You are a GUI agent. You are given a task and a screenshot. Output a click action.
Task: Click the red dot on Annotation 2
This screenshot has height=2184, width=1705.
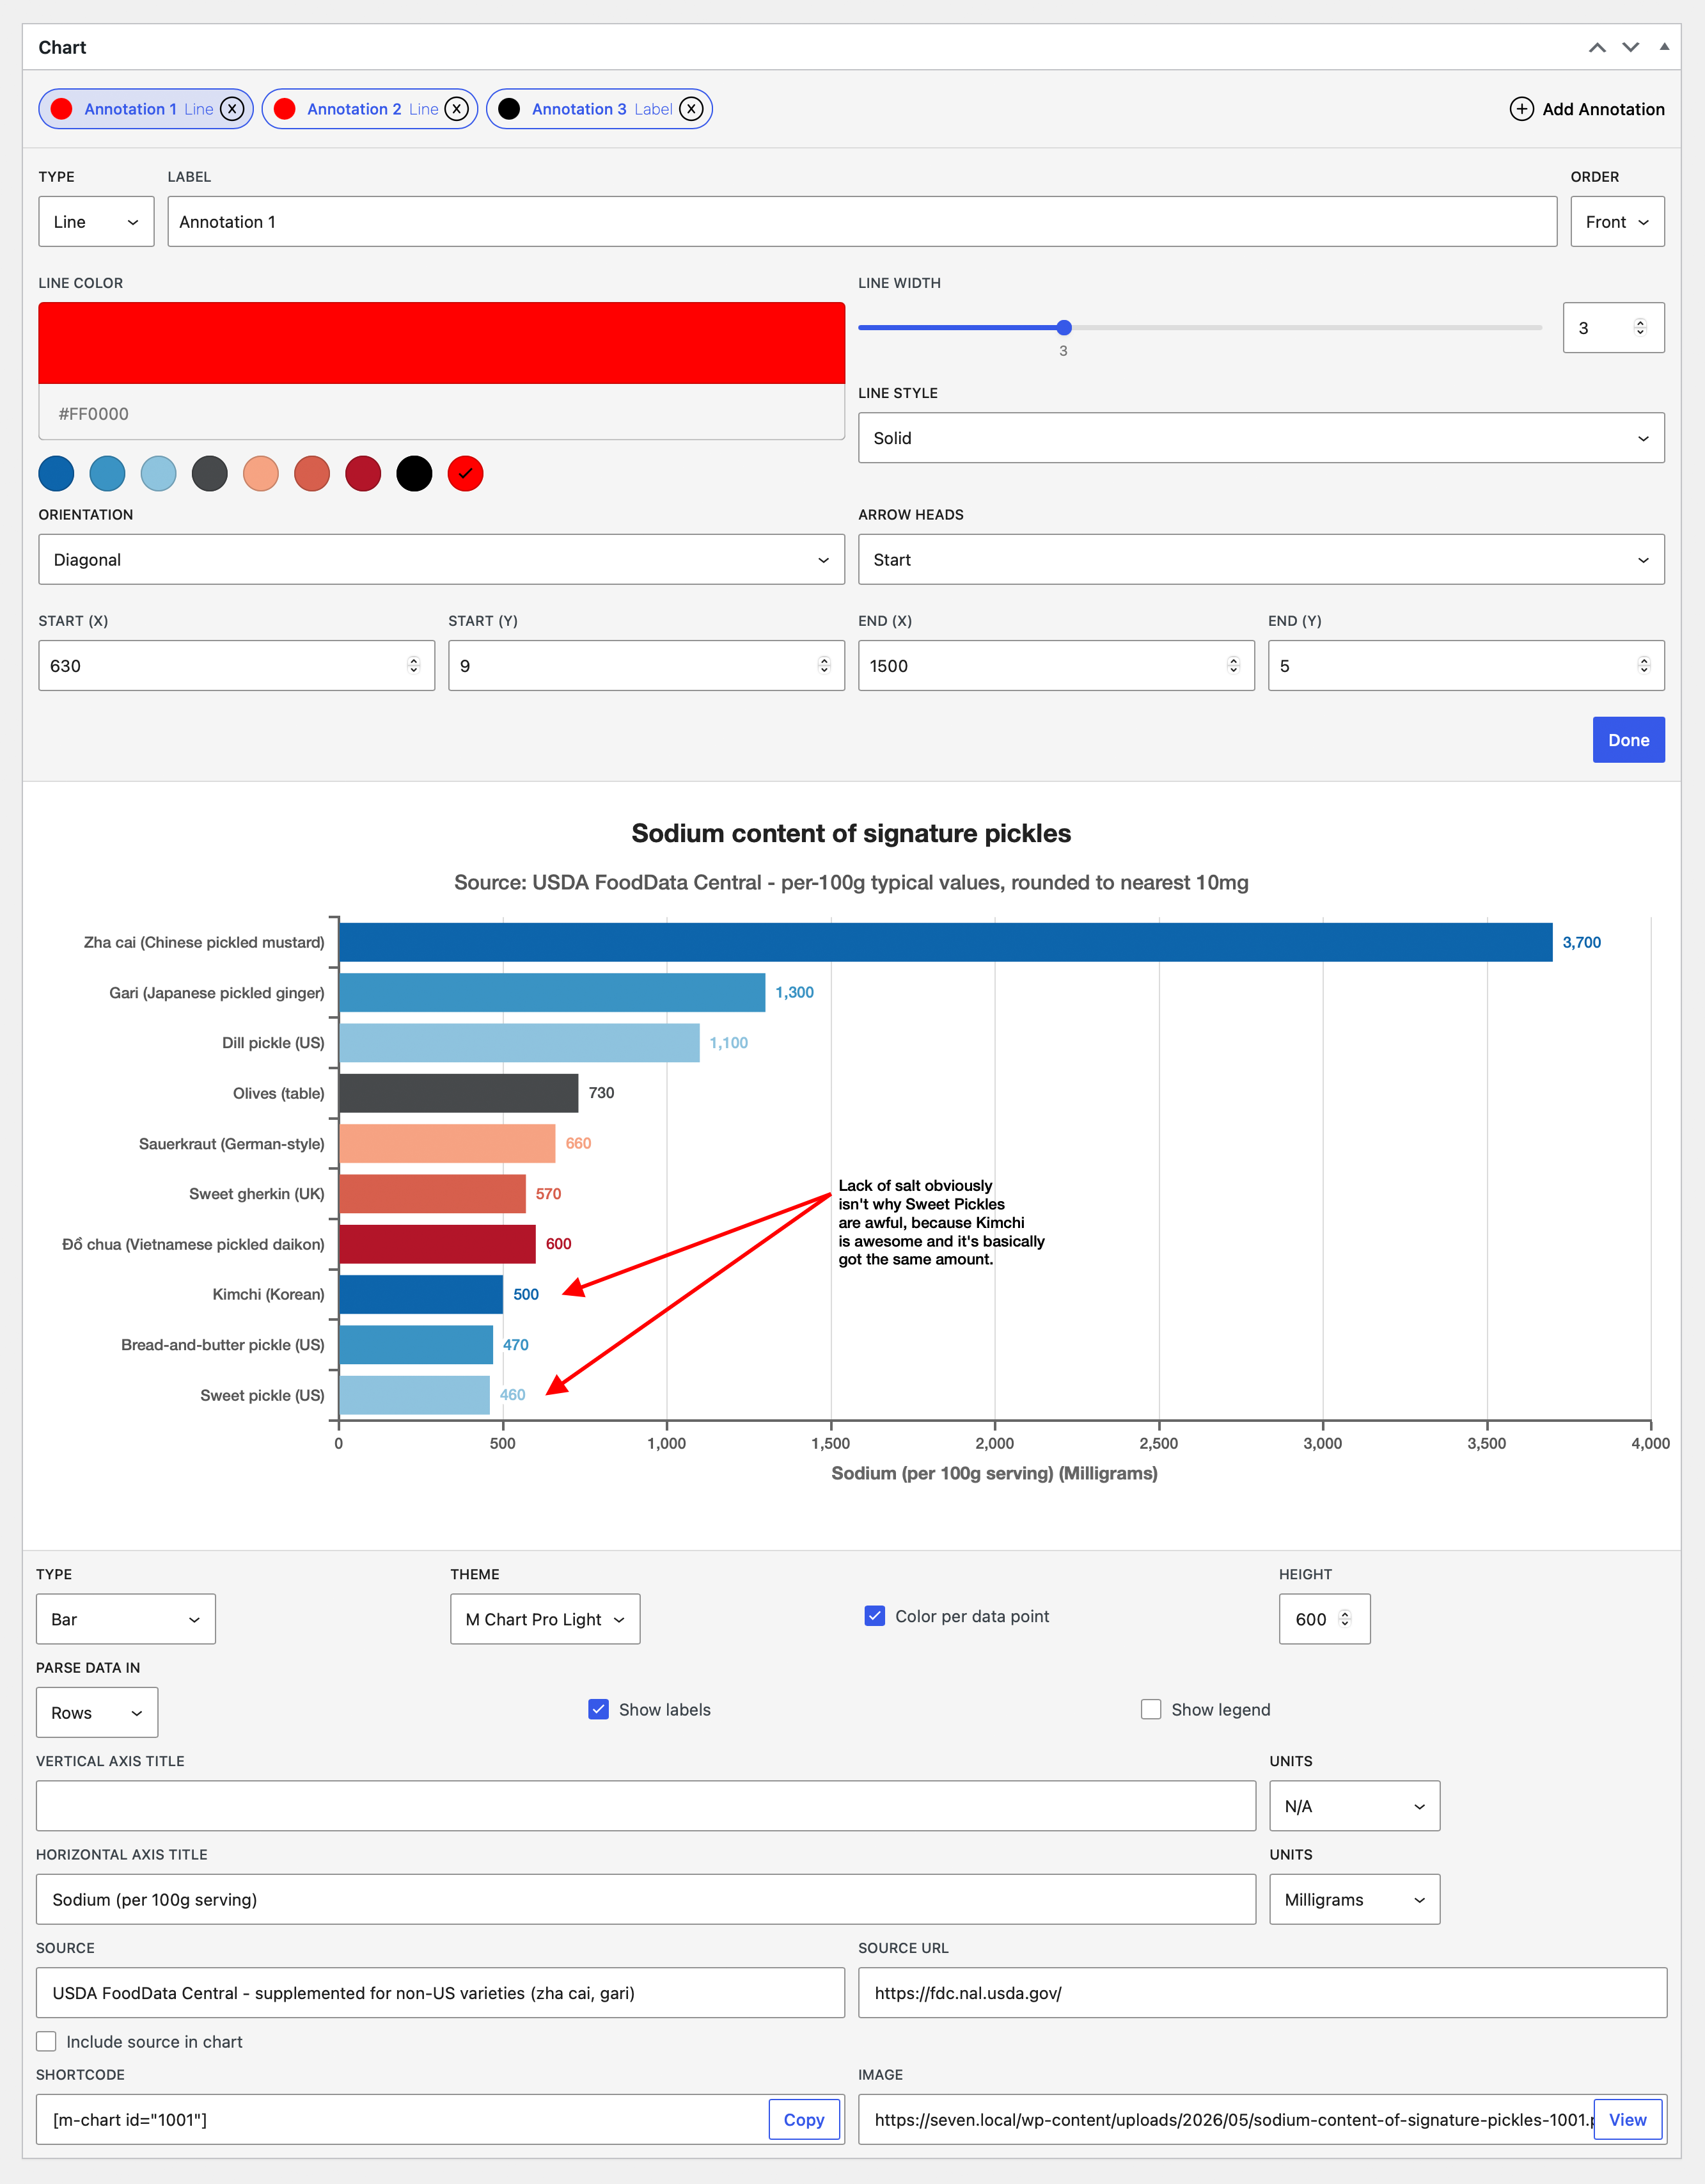(284, 109)
